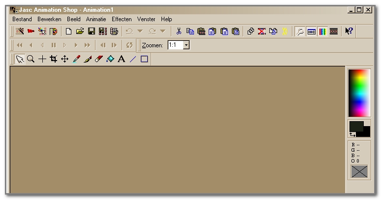Click the Paste After Current Frame icon
The height and width of the screenshot is (200, 381).
(x=224, y=31)
